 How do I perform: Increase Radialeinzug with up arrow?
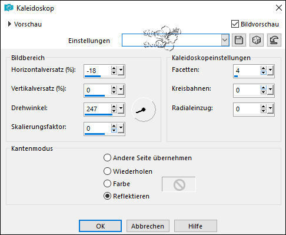[x=264, y=107]
